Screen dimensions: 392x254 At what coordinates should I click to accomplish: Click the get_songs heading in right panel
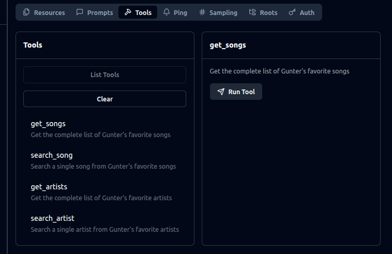tap(228, 45)
